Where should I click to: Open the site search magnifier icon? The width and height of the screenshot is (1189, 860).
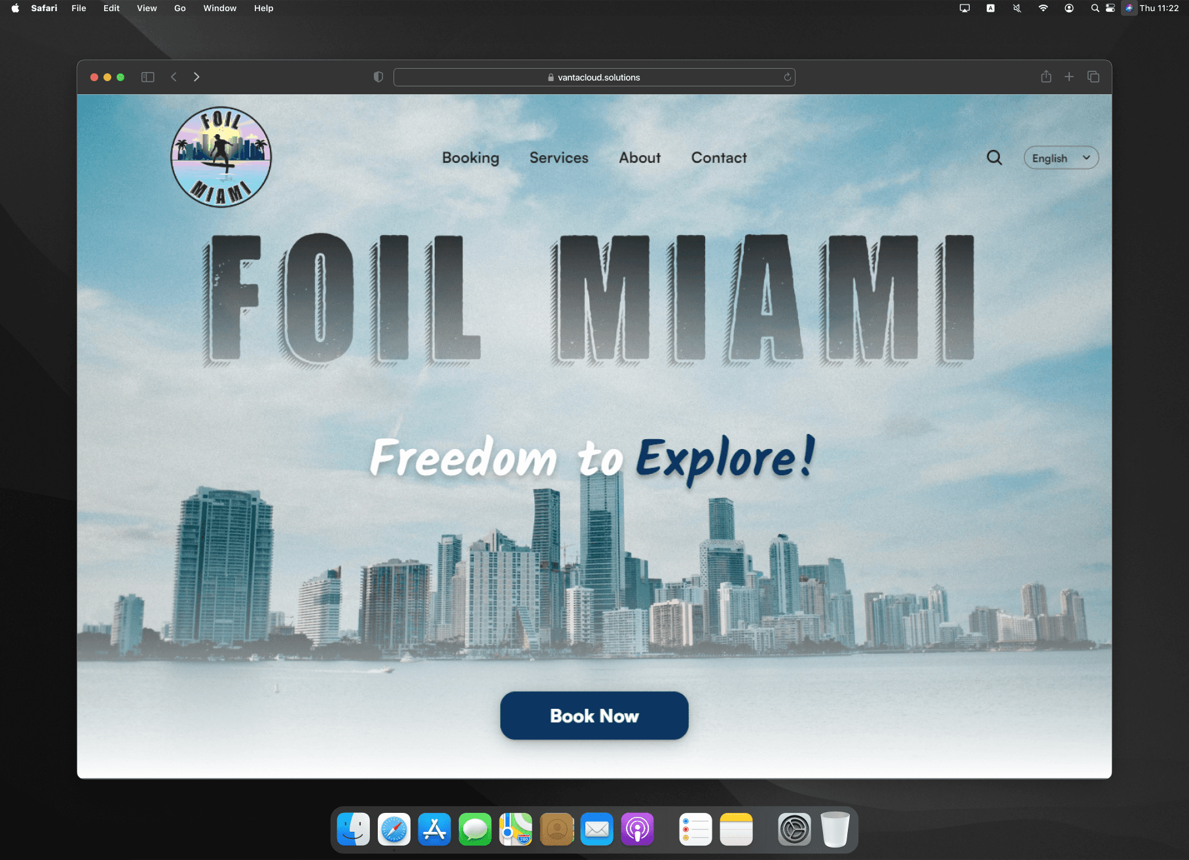995,158
